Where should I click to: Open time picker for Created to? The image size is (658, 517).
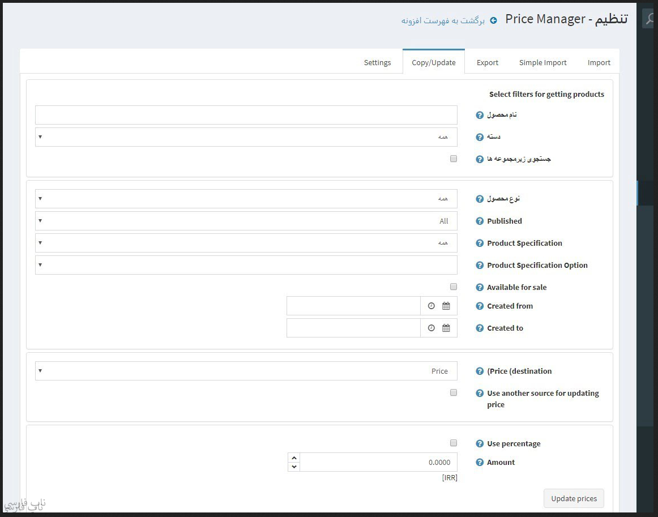click(x=431, y=328)
